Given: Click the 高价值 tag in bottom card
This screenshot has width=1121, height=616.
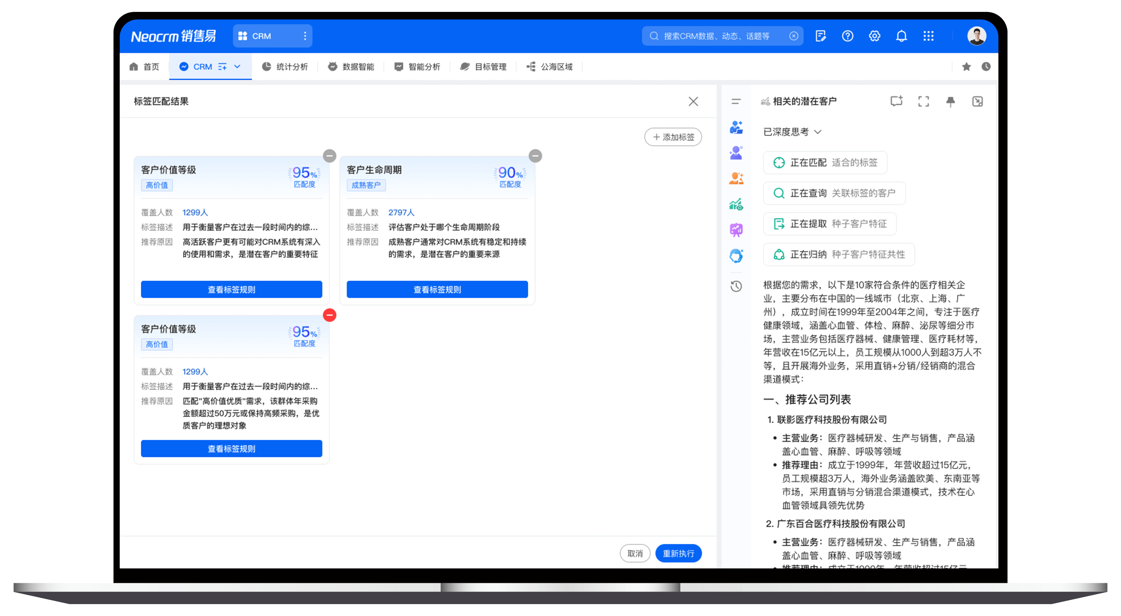Looking at the screenshot, I should point(156,344).
